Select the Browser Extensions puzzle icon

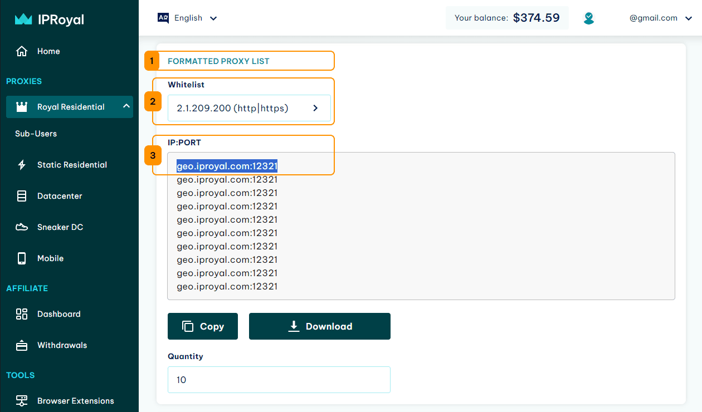pos(21,400)
